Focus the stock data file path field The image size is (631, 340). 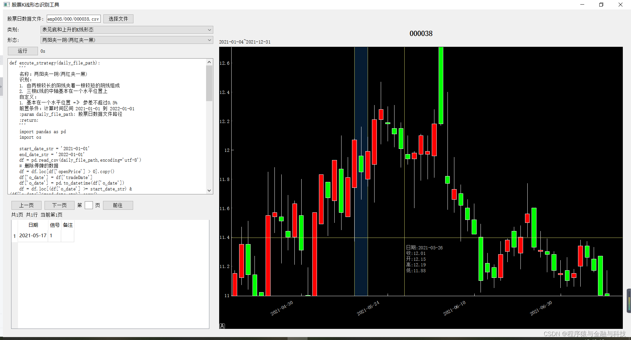coord(74,19)
